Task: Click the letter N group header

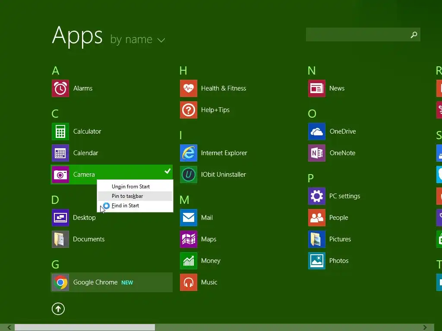Action: pyautogui.click(x=312, y=71)
